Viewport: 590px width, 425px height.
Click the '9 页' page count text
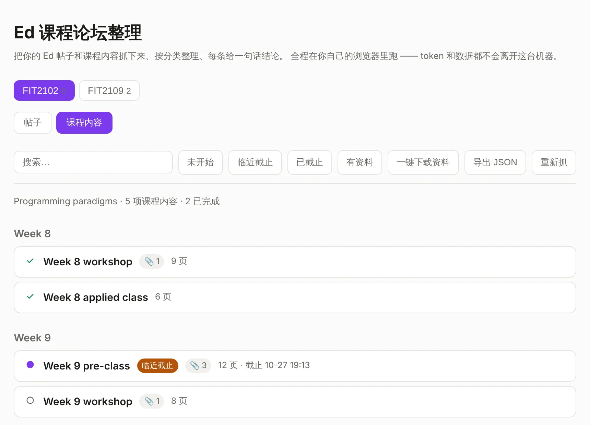coord(179,261)
